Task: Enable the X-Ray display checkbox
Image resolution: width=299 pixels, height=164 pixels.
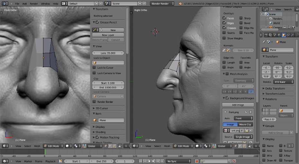Action: tap(281, 155)
